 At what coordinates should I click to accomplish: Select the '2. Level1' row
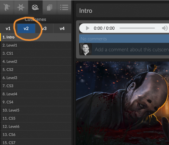36,45
